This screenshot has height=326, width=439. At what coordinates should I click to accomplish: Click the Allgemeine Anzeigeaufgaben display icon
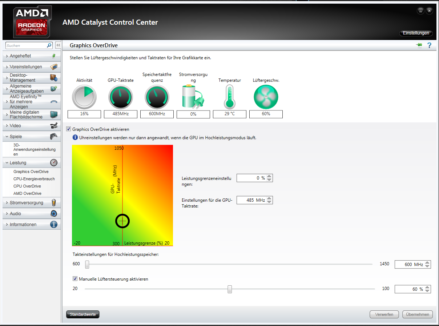(x=54, y=89)
